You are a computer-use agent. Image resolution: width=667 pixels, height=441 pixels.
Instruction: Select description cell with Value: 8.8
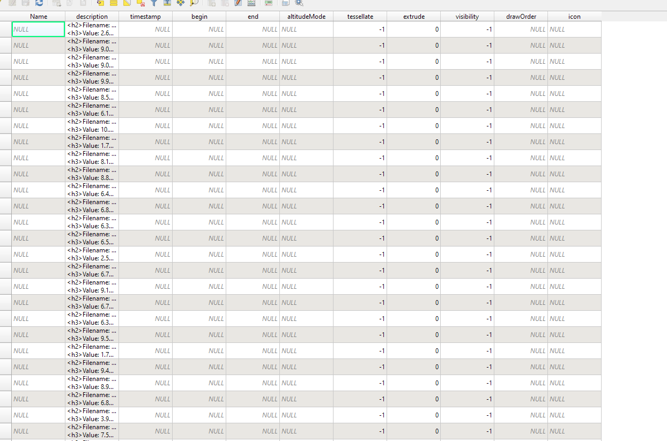click(x=92, y=174)
